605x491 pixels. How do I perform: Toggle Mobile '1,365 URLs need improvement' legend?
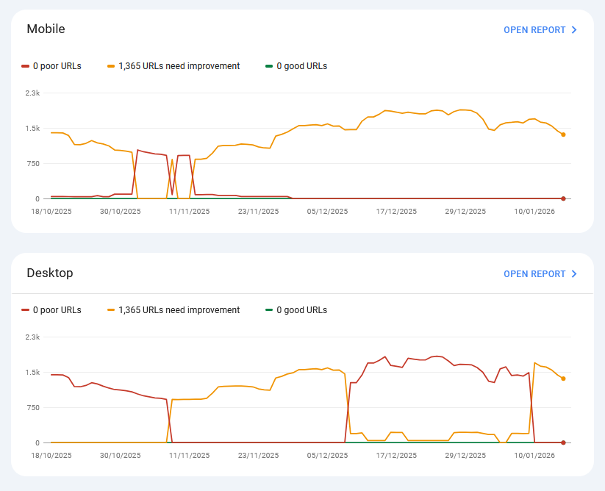[173, 66]
